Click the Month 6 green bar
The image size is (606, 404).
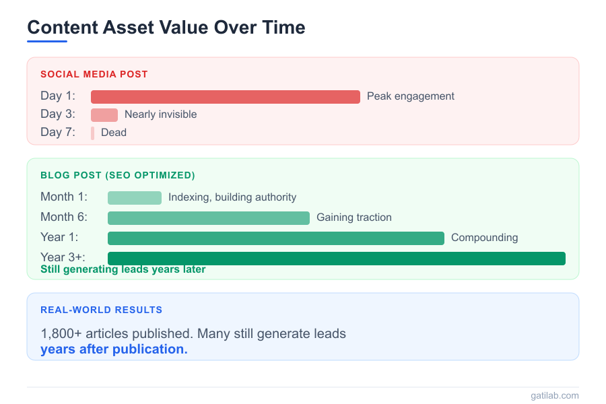209,218
